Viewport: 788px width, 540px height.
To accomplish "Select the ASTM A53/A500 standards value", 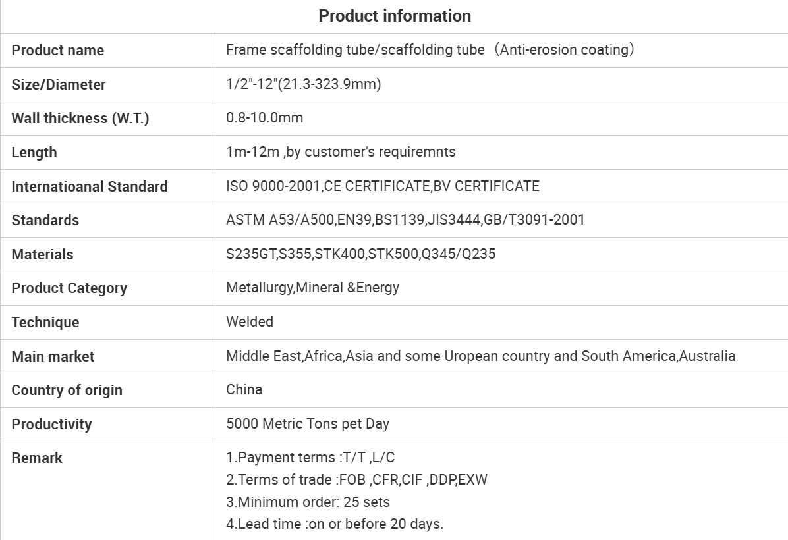I will 405,220.
